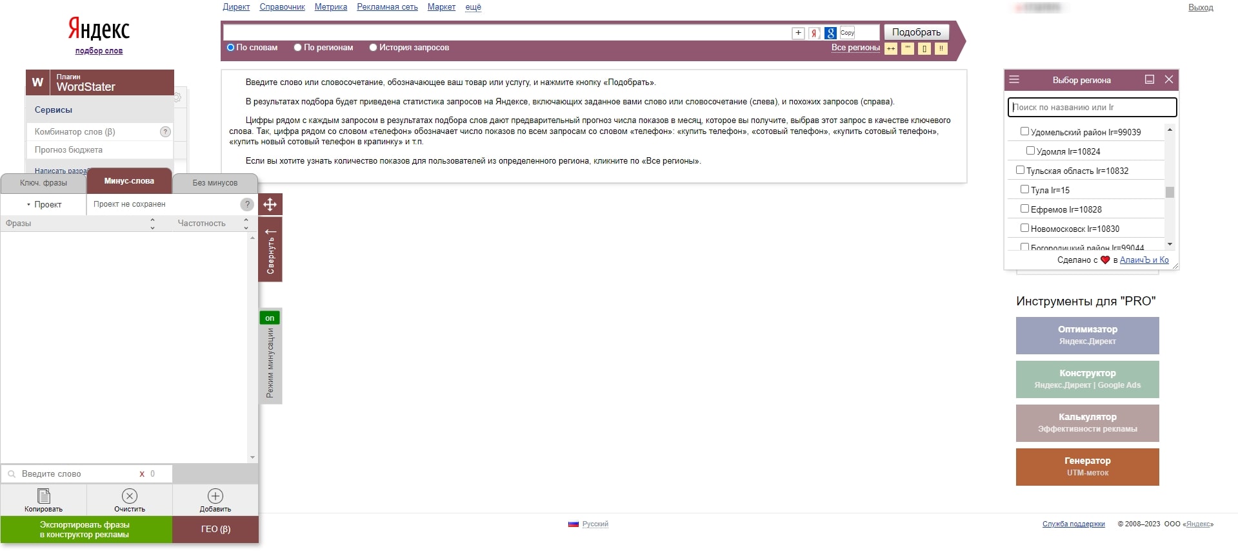Image resolution: width=1238 pixels, height=554 pixels.
Task: Click the Очистить circle-X icon
Action: pos(130,496)
